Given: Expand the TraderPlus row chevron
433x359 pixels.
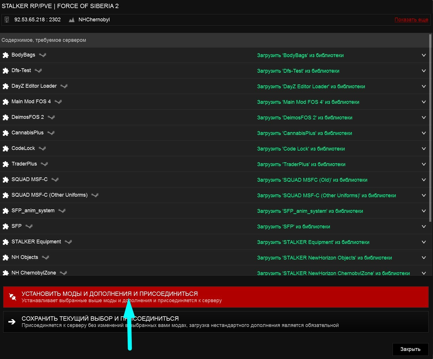Looking at the screenshot, I should 424,164.
